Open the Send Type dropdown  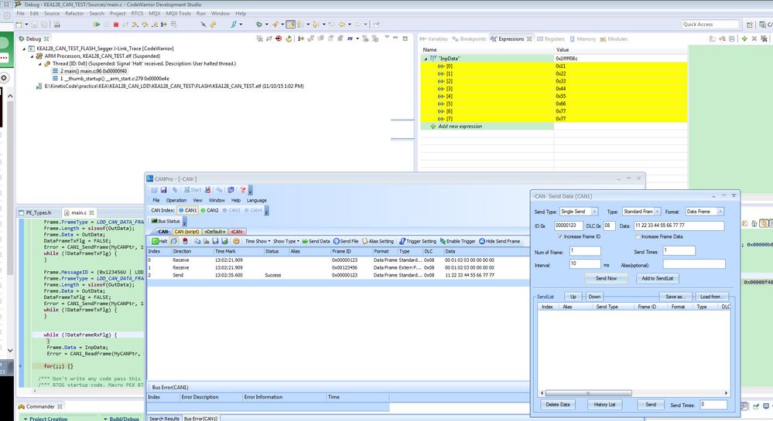pyautogui.click(x=594, y=211)
